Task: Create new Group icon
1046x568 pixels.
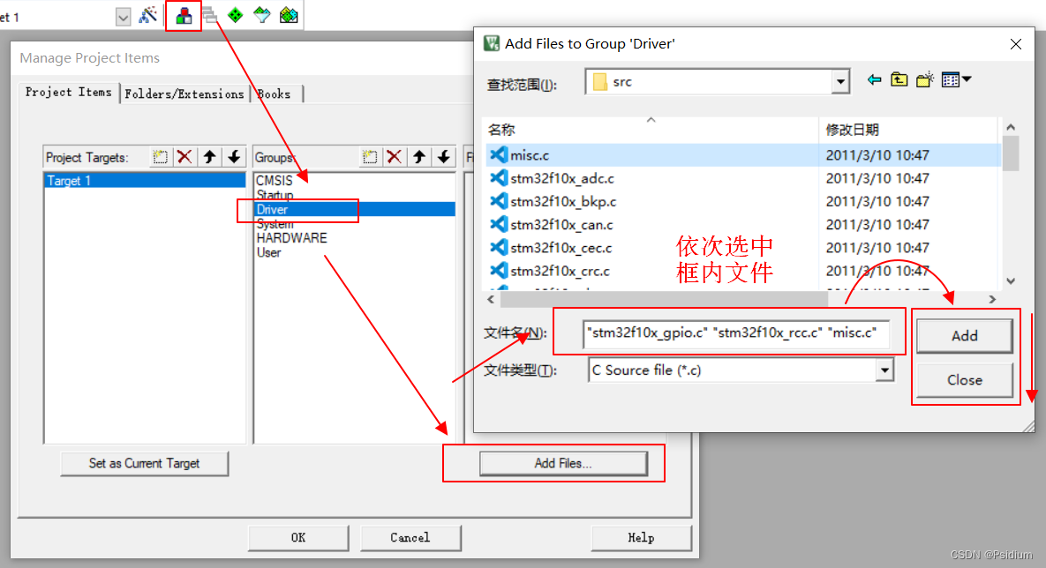Action: coord(370,157)
